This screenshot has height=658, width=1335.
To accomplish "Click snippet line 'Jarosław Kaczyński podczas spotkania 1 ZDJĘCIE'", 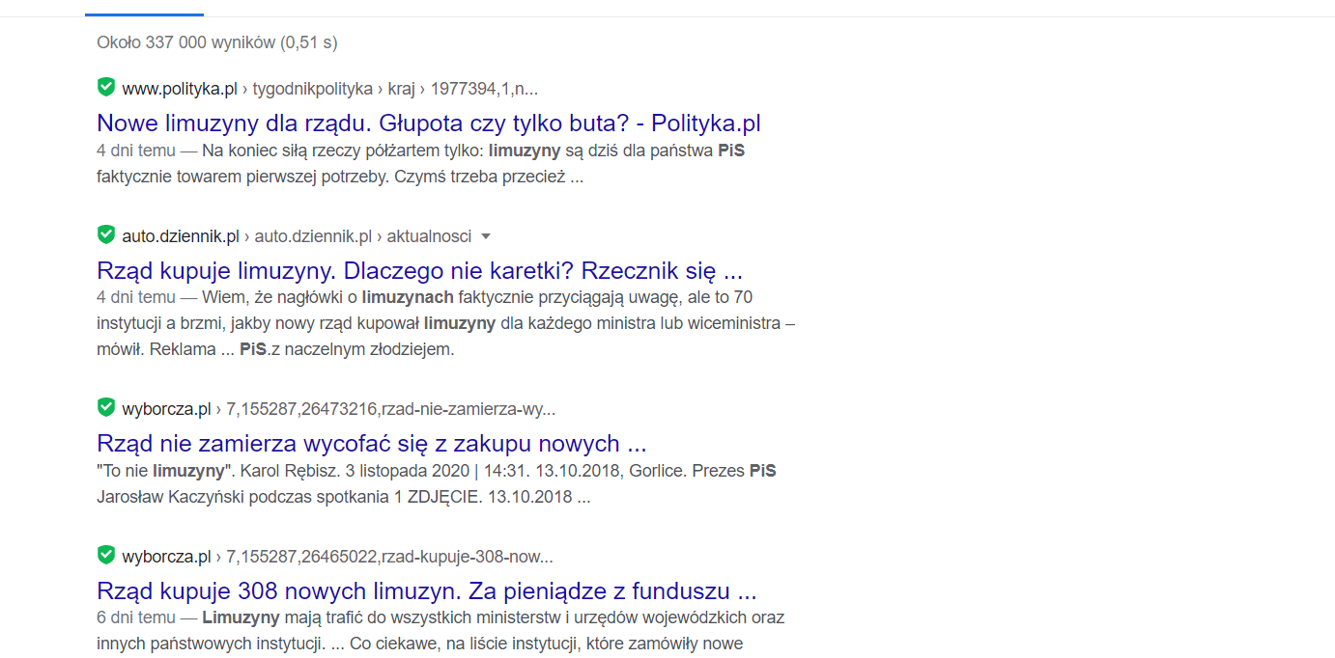I will [x=288, y=498].
